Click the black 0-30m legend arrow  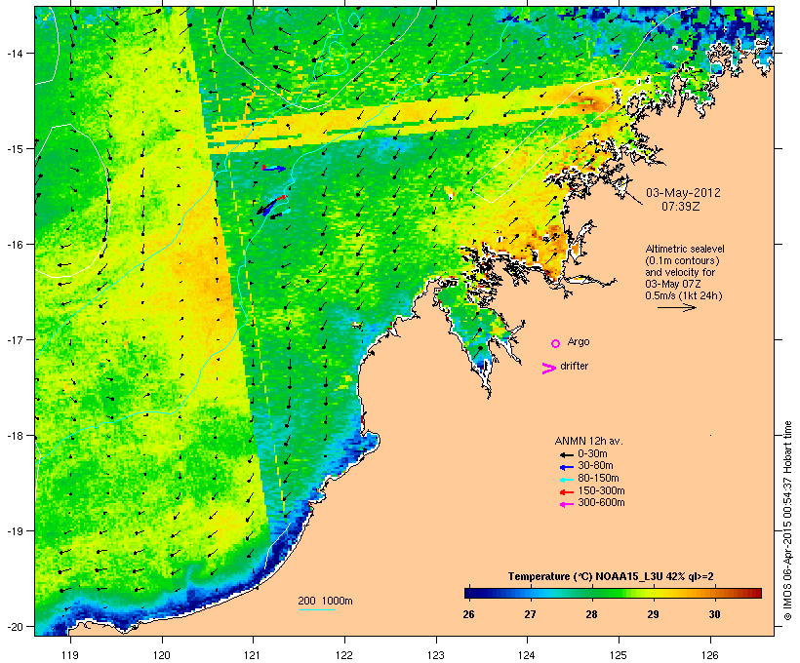[x=566, y=454]
